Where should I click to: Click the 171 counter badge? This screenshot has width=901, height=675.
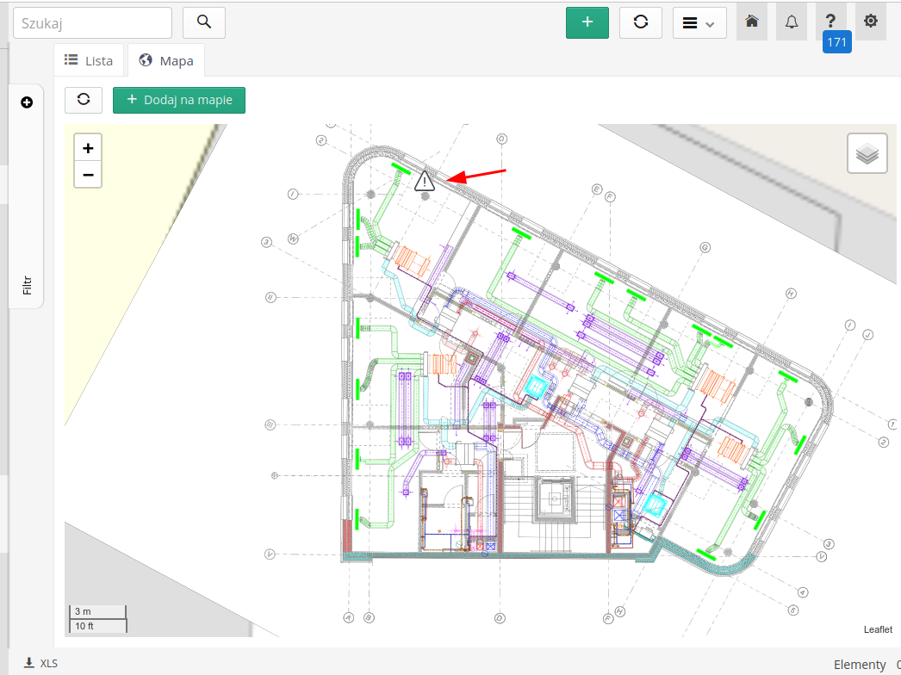click(836, 42)
